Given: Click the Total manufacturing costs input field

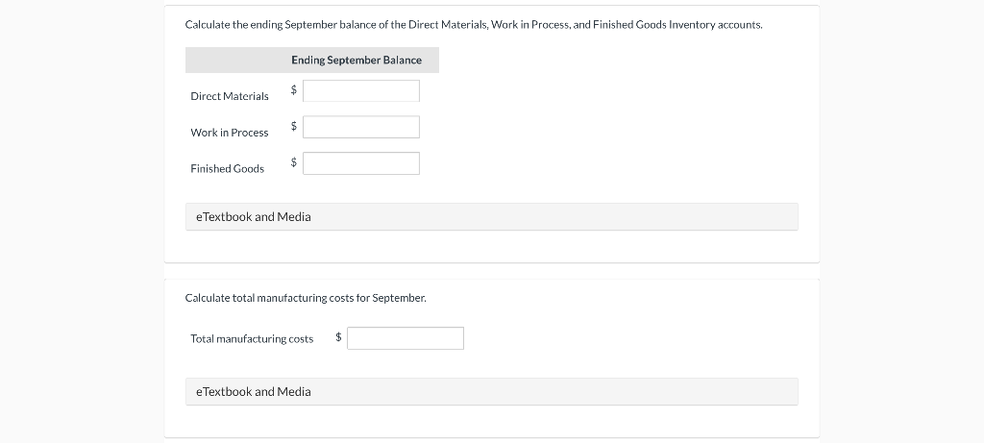Looking at the screenshot, I should (x=406, y=338).
